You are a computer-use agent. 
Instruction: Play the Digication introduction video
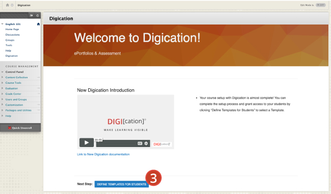tap(87, 142)
